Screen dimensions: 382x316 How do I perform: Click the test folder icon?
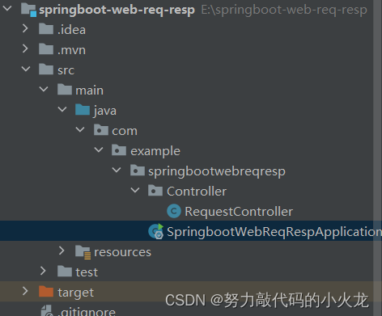(65, 272)
